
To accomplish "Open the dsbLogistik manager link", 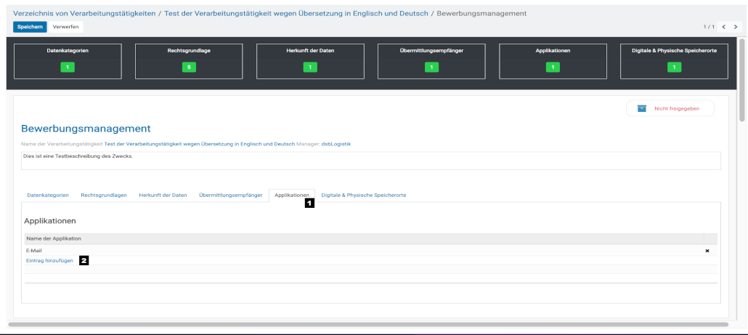I will [x=336, y=144].
